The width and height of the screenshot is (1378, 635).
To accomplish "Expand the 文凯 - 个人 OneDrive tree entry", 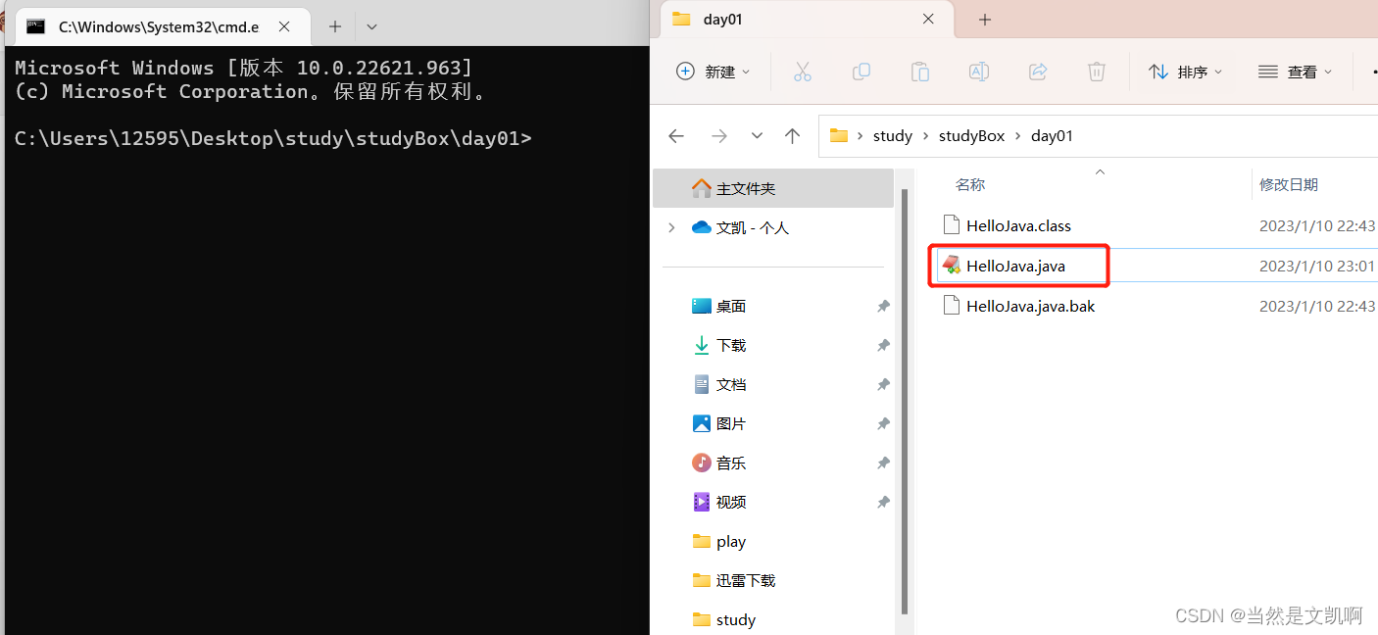I will click(671, 227).
